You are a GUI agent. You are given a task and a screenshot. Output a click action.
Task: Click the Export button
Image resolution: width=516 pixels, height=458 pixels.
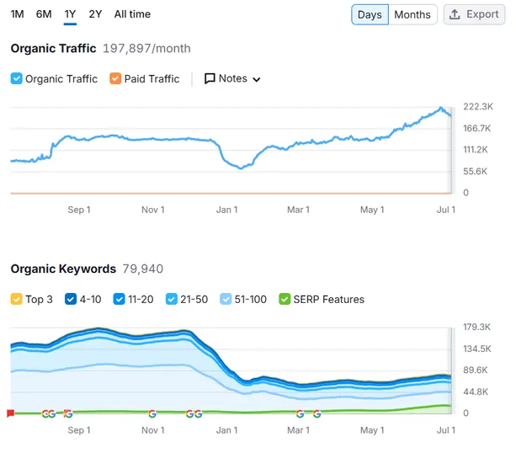click(x=474, y=14)
